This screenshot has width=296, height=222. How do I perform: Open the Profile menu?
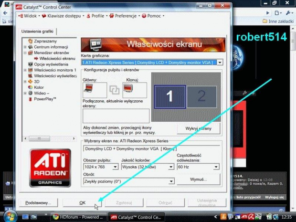[x=96, y=16]
